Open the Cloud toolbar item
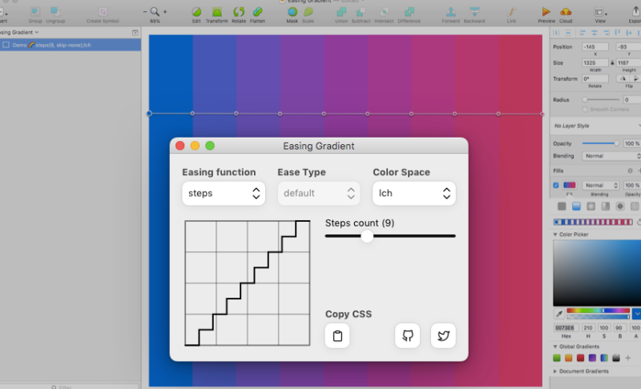Image resolution: width=641 pixels, height=389 pixels. pos(566,12)
